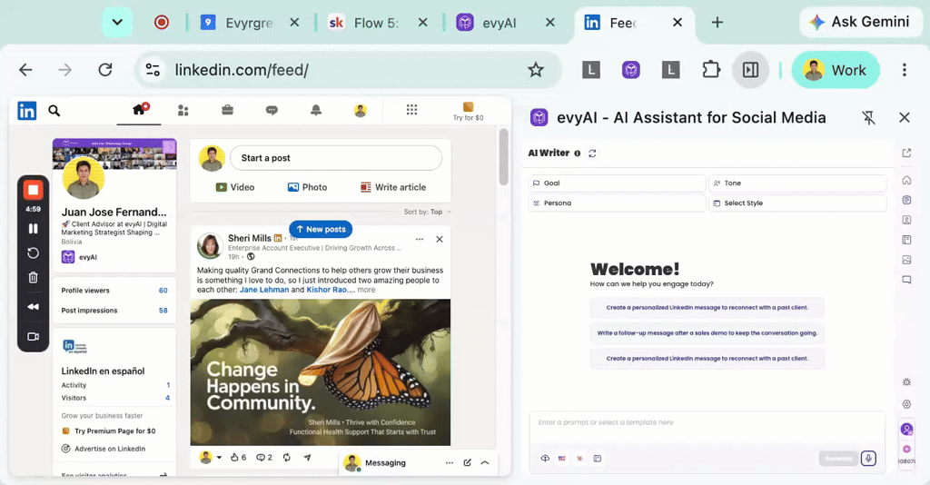Switch to the evyAI browser tab
This screenshot has width=930, height=485.
pyautogui.click(x=506, y=23)
